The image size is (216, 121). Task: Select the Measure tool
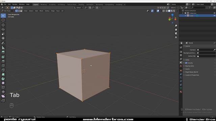[3, 48]
